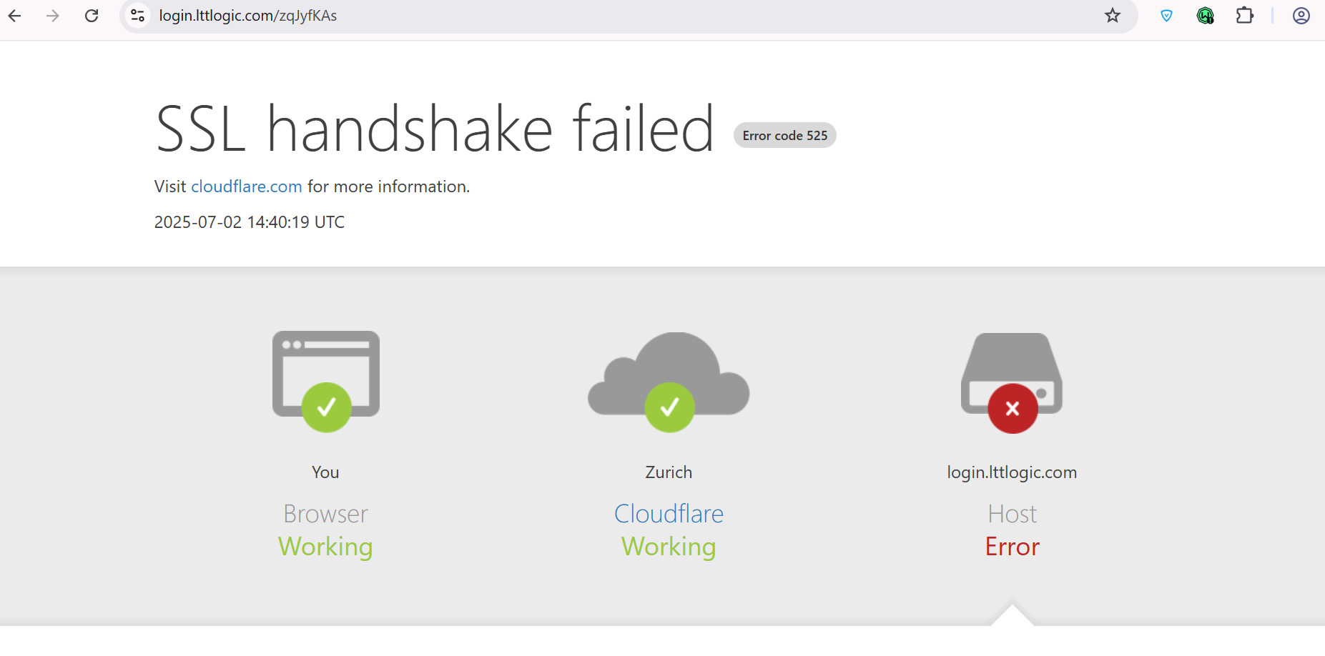Viewport: 1325px width, 656px height.
Task: Click the UTC timestamp text
Action: coord(250,222)
